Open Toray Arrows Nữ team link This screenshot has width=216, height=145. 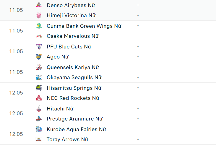tap(67, 139)
